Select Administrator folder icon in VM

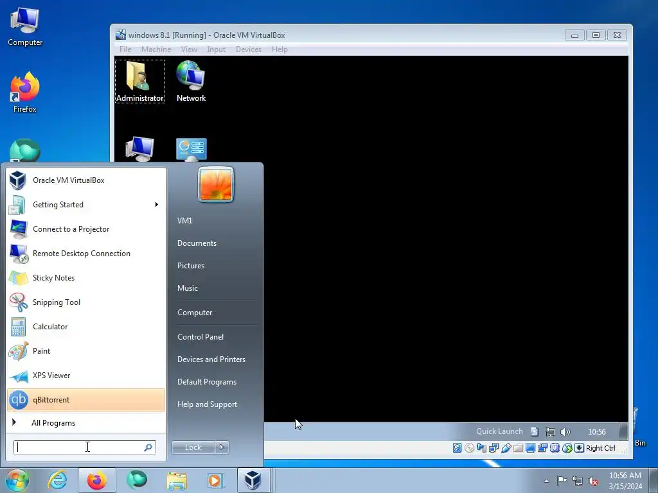[139, 82]
